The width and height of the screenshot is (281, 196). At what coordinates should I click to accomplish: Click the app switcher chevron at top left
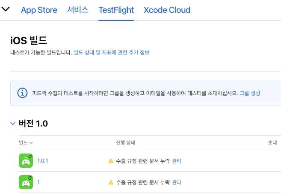tap(6, 9)
